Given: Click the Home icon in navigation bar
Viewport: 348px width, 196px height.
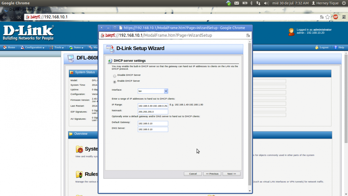Looking at the screenshot, I should (x=5, y=47).
